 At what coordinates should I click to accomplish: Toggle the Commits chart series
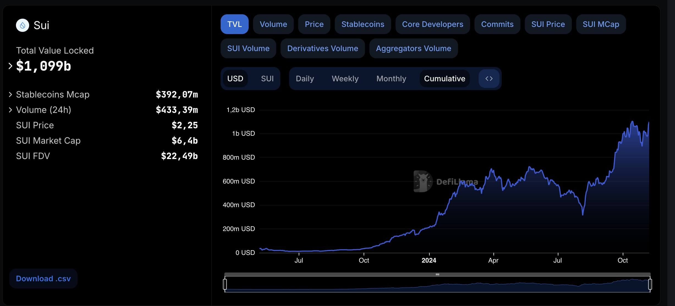pos(497,24)
